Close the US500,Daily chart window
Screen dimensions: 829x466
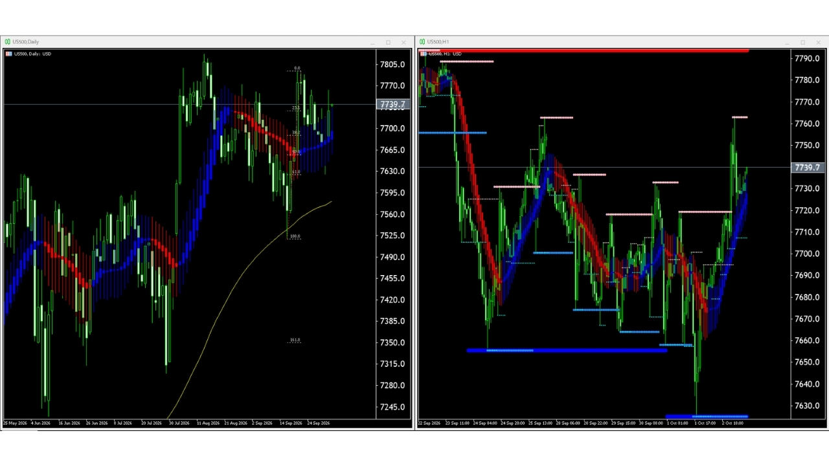pos(403,43)
